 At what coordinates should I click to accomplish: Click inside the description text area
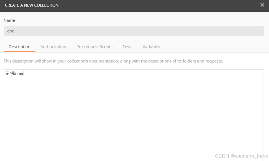point(134,115)
